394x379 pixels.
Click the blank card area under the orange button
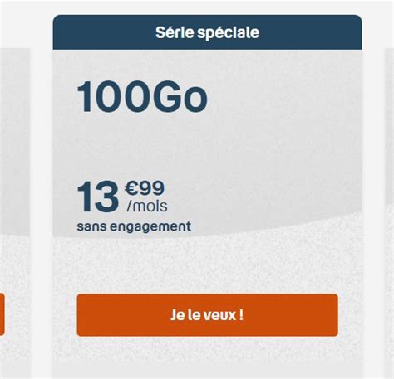tap(207, 357)
